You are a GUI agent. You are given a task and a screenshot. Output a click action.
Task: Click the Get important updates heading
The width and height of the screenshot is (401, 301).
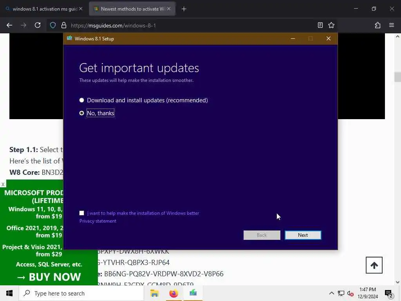(x=139, y=68)
